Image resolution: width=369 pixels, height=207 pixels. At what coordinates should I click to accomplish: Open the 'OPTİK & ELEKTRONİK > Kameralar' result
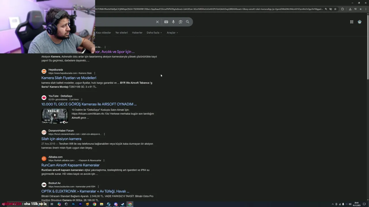85,191
